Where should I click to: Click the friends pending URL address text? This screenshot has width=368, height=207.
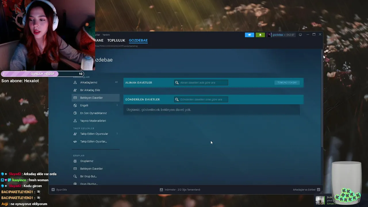(x=116, y=46)
